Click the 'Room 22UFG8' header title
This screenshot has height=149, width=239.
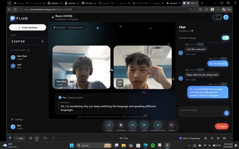click(64, 16)
